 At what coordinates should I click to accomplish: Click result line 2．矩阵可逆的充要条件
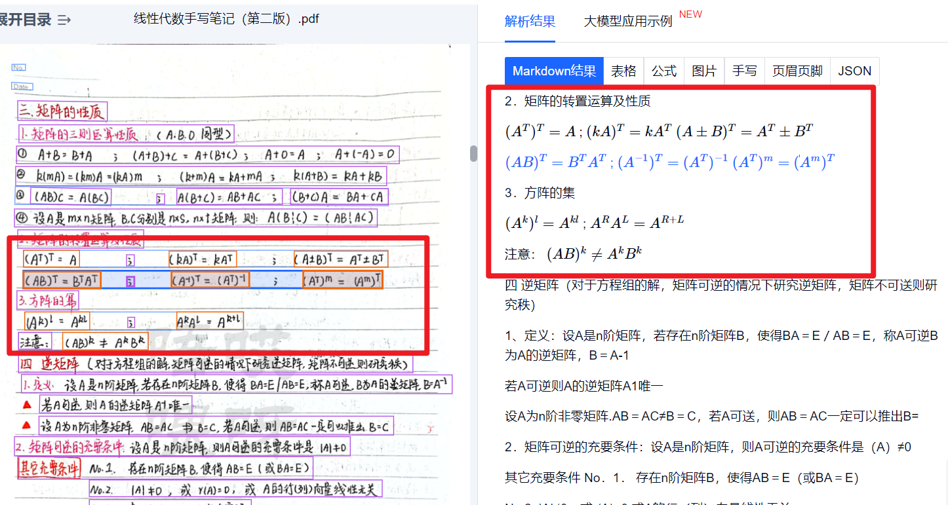708,447
